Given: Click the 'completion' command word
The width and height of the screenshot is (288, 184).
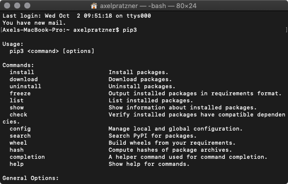Looking at the screenshot, I should (x=27, y=157).
